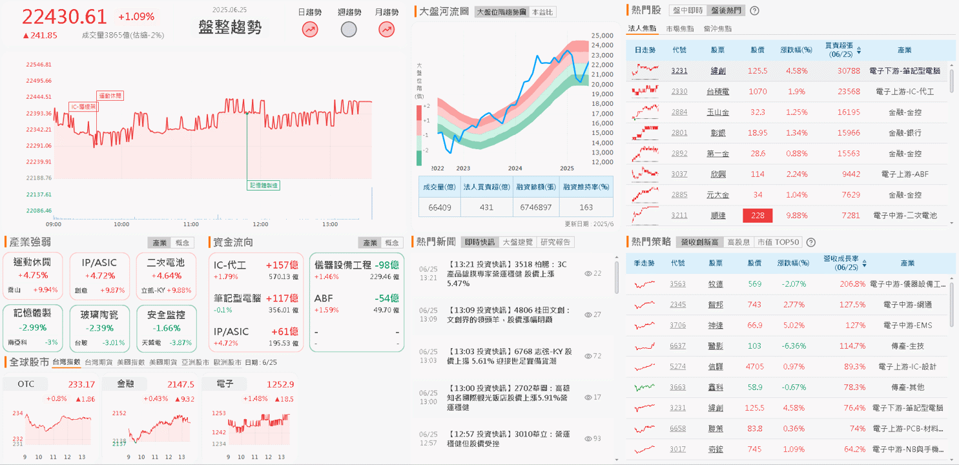Switch global markets to 美國指數
959x465 pixels.
coord(131,362)
